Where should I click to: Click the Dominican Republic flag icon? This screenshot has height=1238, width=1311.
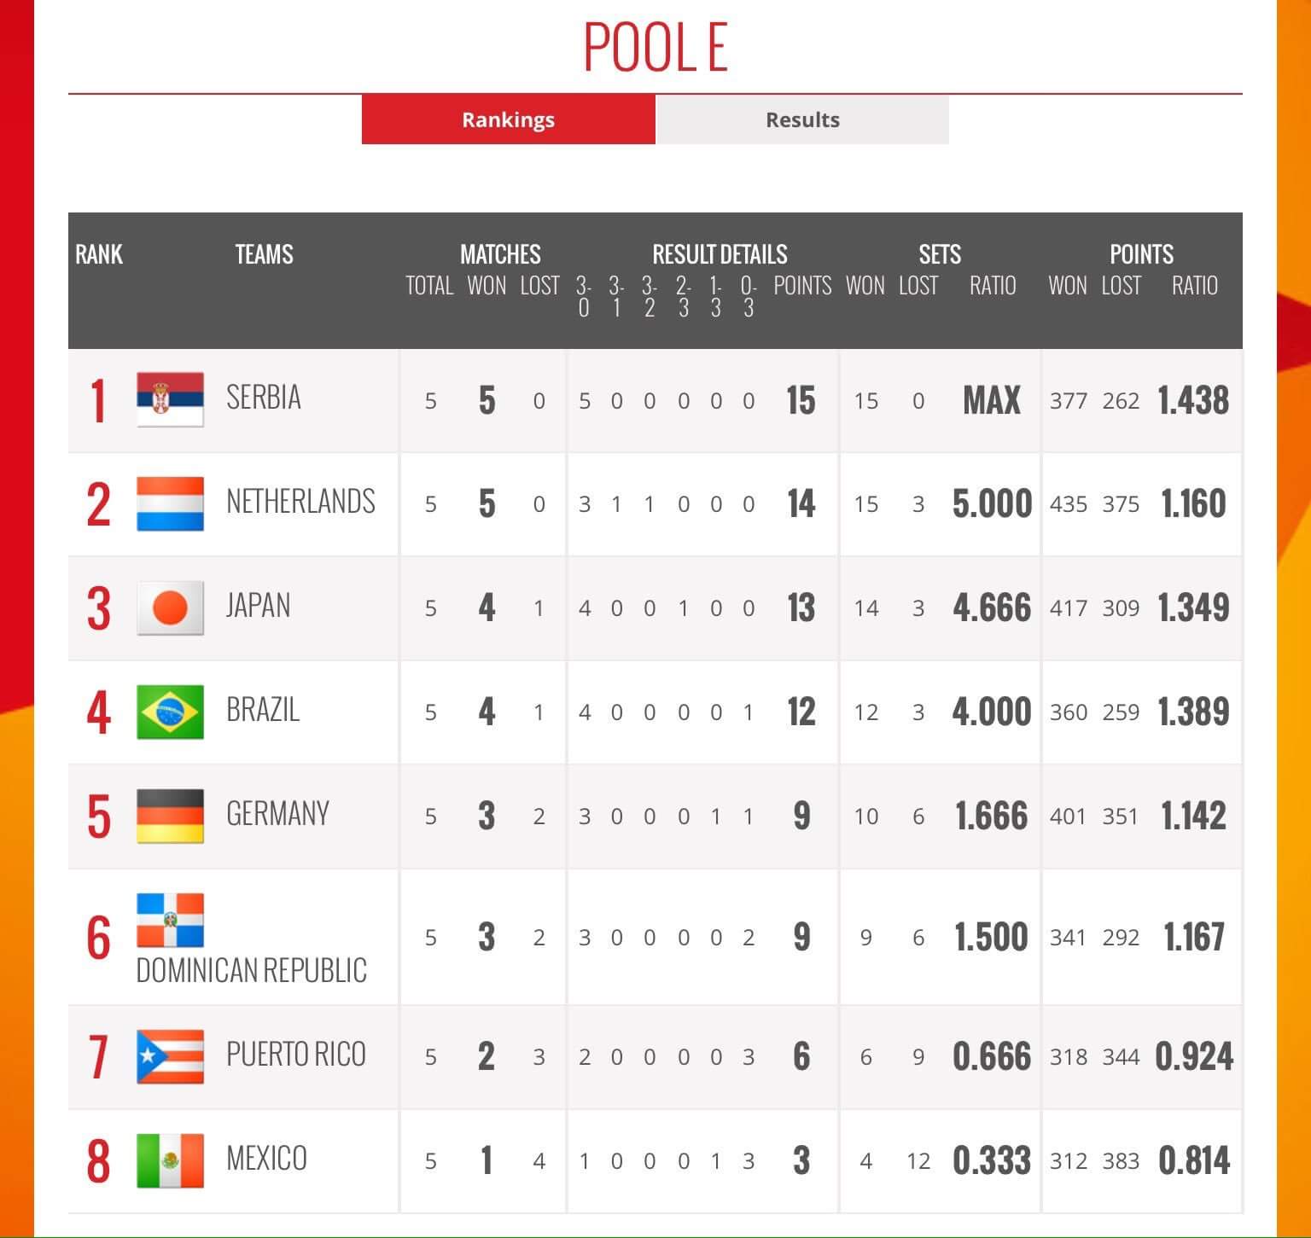pyautogui.click(x=170, y=921)
